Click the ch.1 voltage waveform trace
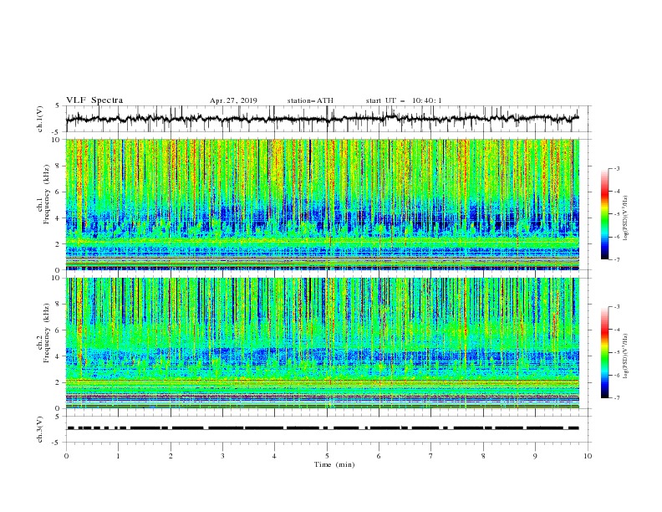The height and width of the screenshot is (512, 662). (x=323, y=119)
